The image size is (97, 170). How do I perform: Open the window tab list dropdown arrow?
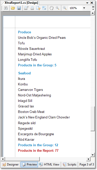coord(87,3)
